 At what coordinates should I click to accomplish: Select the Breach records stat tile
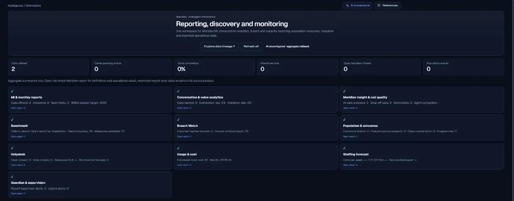[x=297, y=67]
